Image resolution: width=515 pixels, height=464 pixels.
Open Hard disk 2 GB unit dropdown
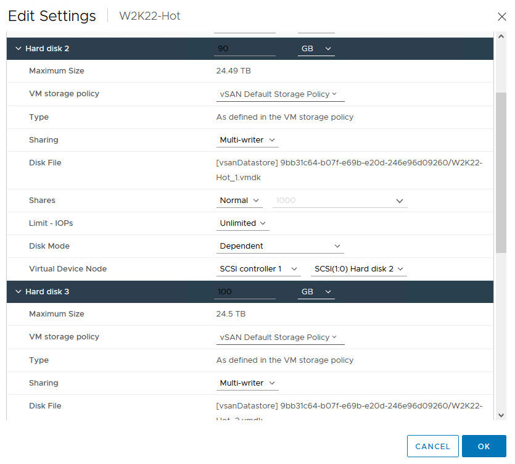click(316, 48)
